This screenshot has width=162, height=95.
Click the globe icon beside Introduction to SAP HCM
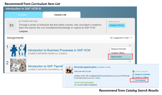pyautogui.click(x=40, y=9)
